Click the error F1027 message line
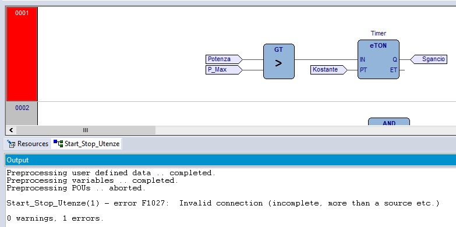The height and width of the screenshot is (227, 456). click(223, 203)
